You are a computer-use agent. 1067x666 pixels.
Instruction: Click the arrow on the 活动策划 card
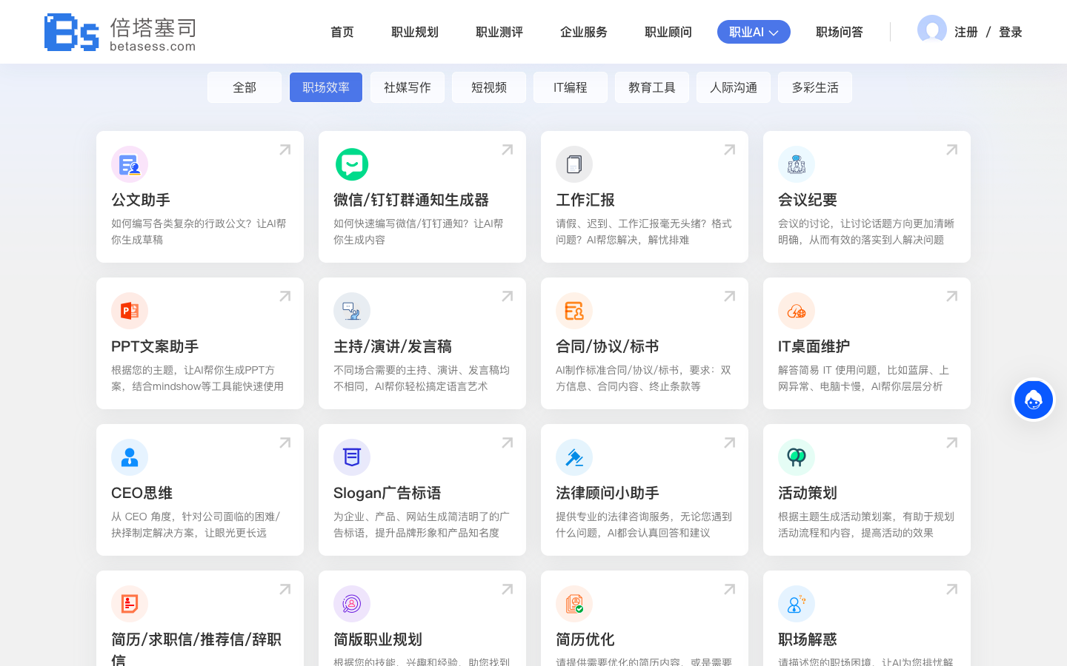click(x=951, y=443)
